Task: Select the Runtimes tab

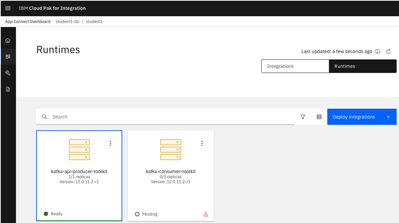Action: point(362,66)
